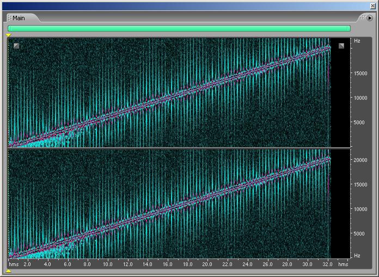Click 10000 on the upper channel frequency ruler
This screenshot has width=379, height=277.
pyautogui.click(x=360, y=98)
